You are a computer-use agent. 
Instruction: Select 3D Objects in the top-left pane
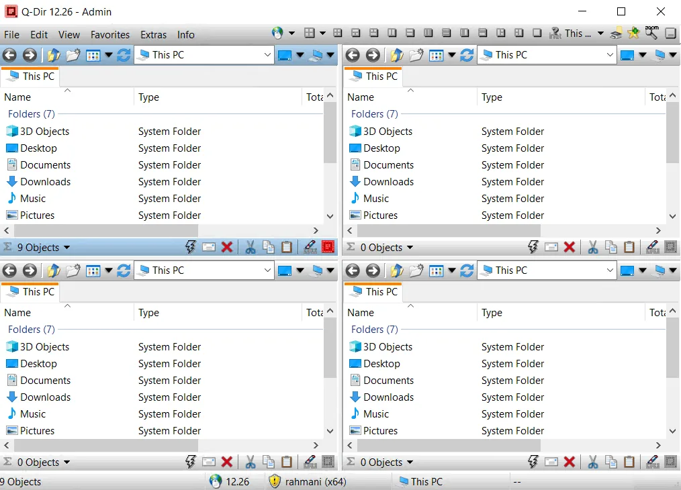coord(38,131)
